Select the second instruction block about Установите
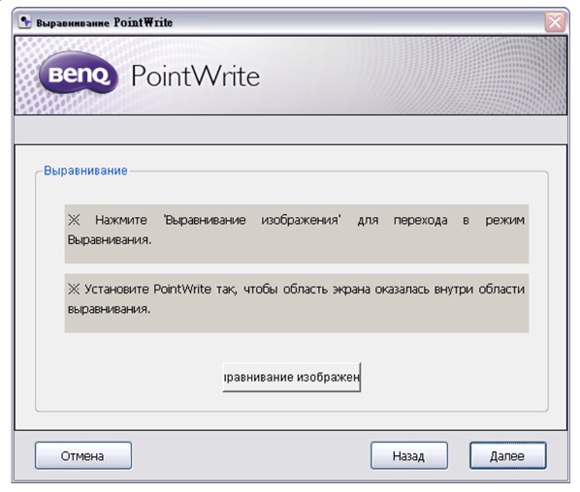The image size is (580, 492). 297,303
